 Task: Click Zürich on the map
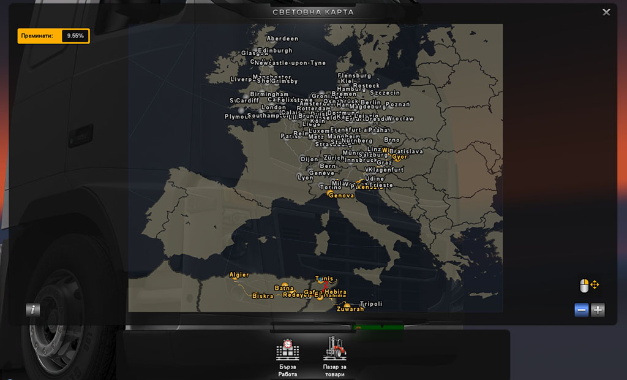click(x=334, y=158)
